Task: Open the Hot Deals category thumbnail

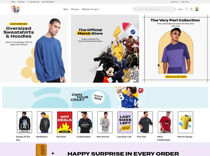Action: pyautogui.click(x=65, y=122)
